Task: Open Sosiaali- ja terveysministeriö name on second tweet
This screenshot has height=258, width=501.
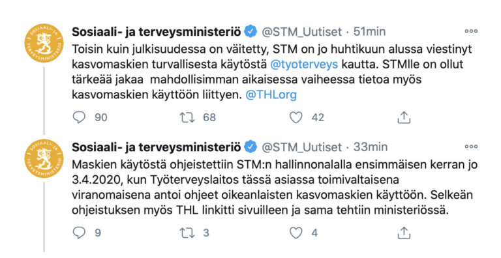Action: click(x=157, y=147)
